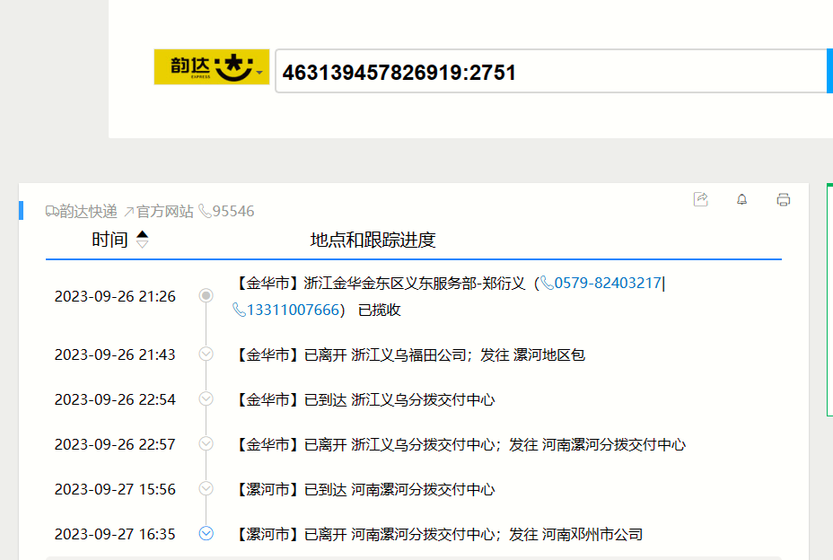This screenshot has height=560, width=833.
Task: Click the status marker for 15:56 entry
Action: (x=206, y=488)
